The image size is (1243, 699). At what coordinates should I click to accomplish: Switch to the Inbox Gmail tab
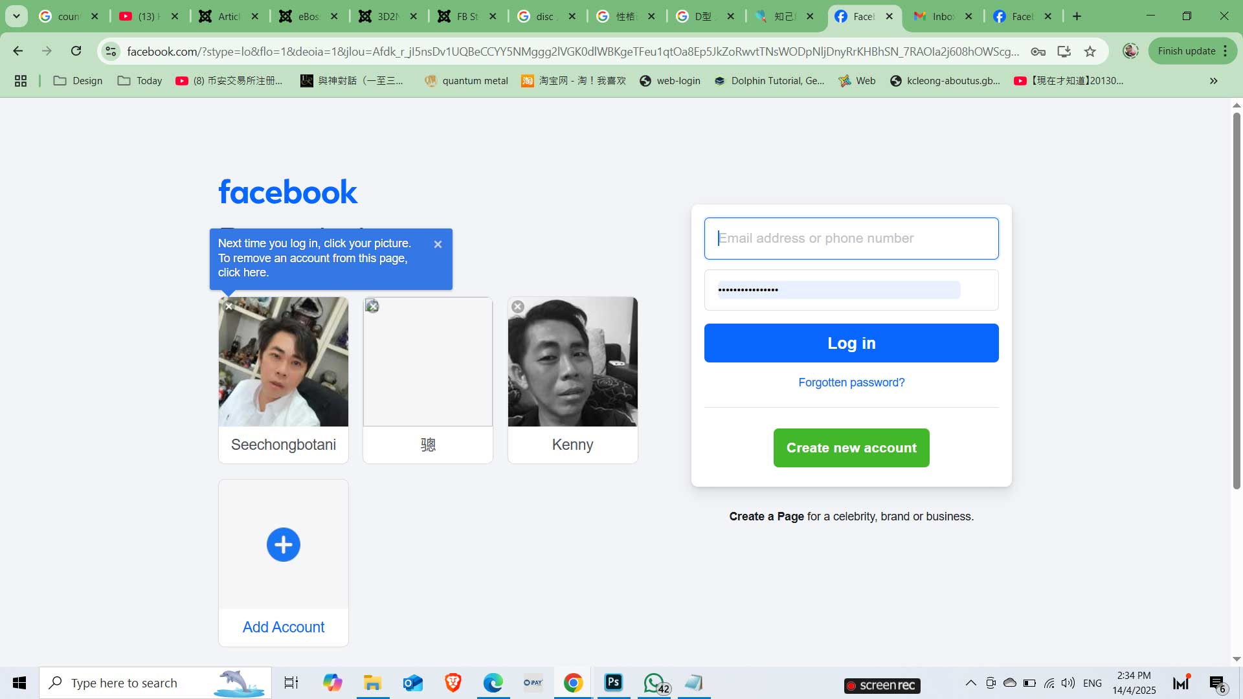click(x=943, y=17)
